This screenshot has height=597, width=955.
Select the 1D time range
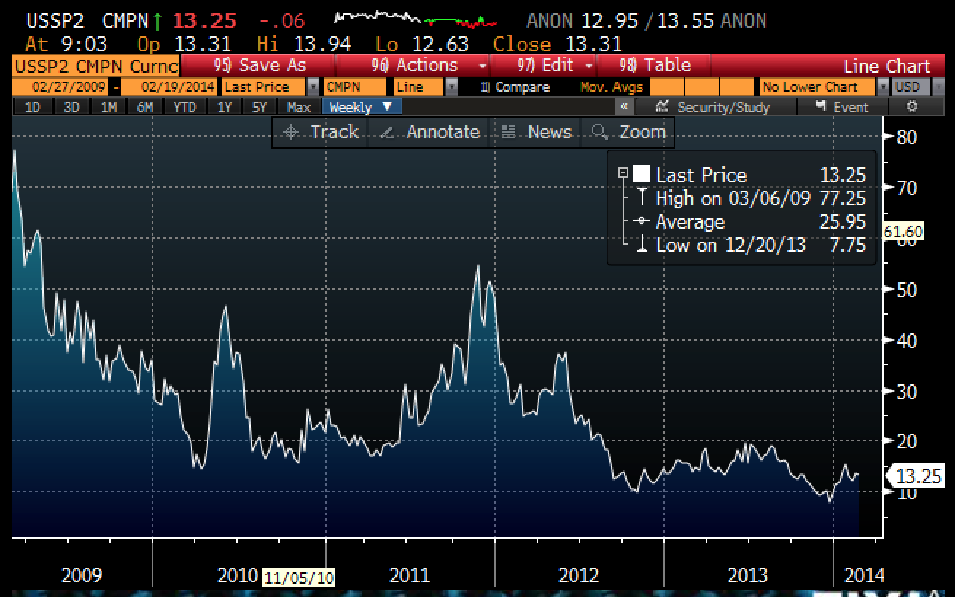point(33,107)
